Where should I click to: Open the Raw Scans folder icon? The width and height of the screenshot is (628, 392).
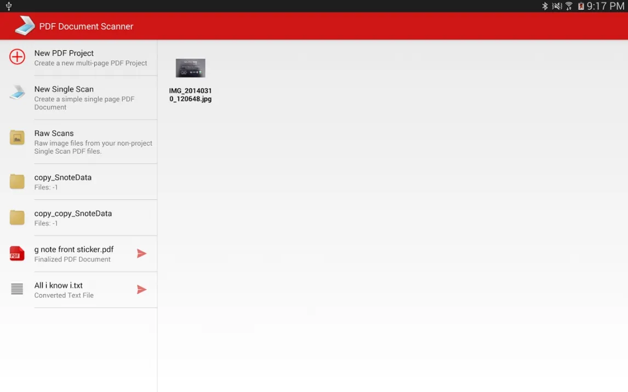pyautogui.click(x=17, y=137)
